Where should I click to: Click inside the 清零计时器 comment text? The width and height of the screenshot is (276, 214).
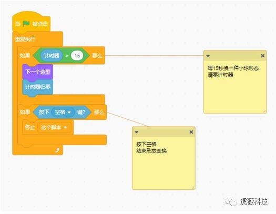220,75
